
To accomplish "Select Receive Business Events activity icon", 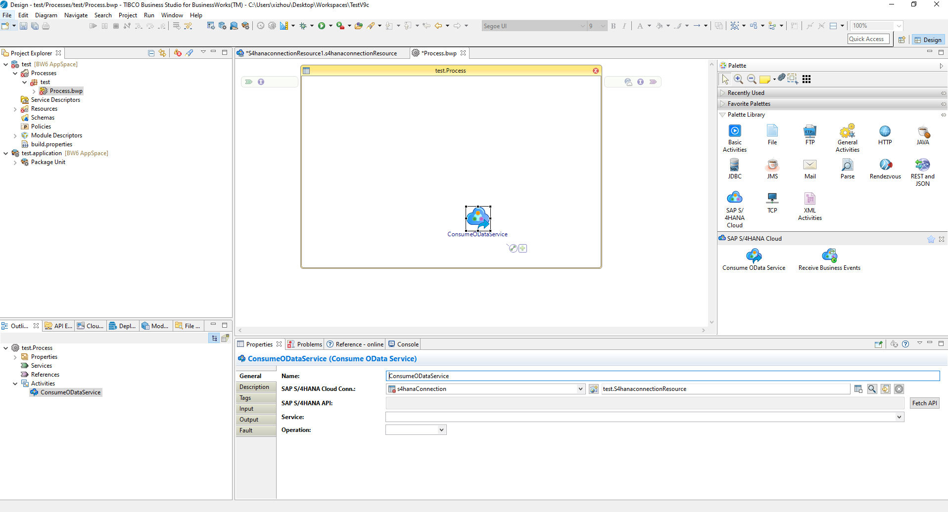I will (x=829, y=256).
